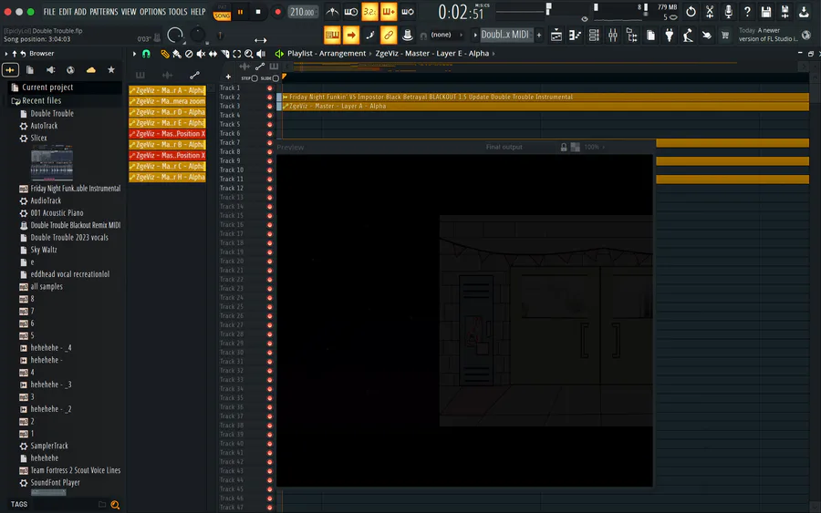Open the ADD menu
The width and height of the screenshot is (821, 513).
pos(80,12)
